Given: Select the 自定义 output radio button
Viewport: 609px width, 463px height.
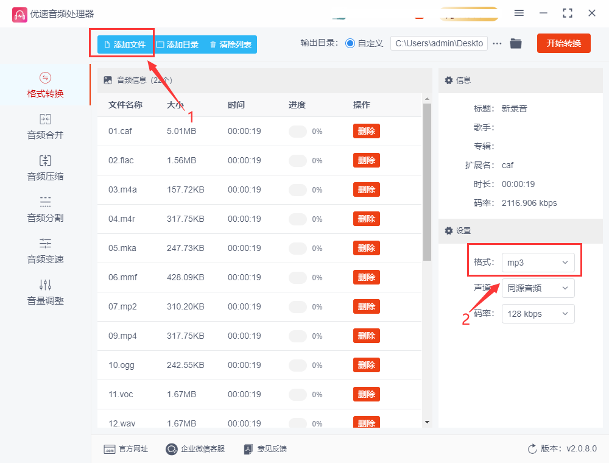Looking at the screenshot, I should point(350,43).
